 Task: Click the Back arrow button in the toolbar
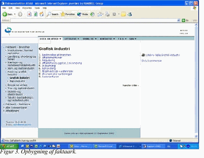tap(5, 14)
